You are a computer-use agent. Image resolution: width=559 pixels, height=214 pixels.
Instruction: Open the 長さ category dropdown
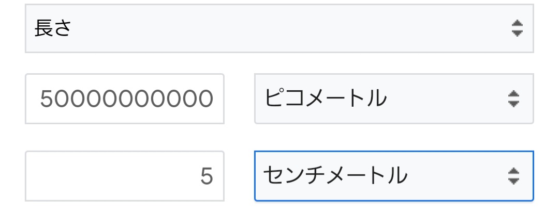click(x=279, y=28)
